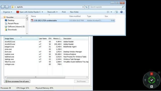
Task: Click the Favorites star icon
Action: tap(5, 17)
